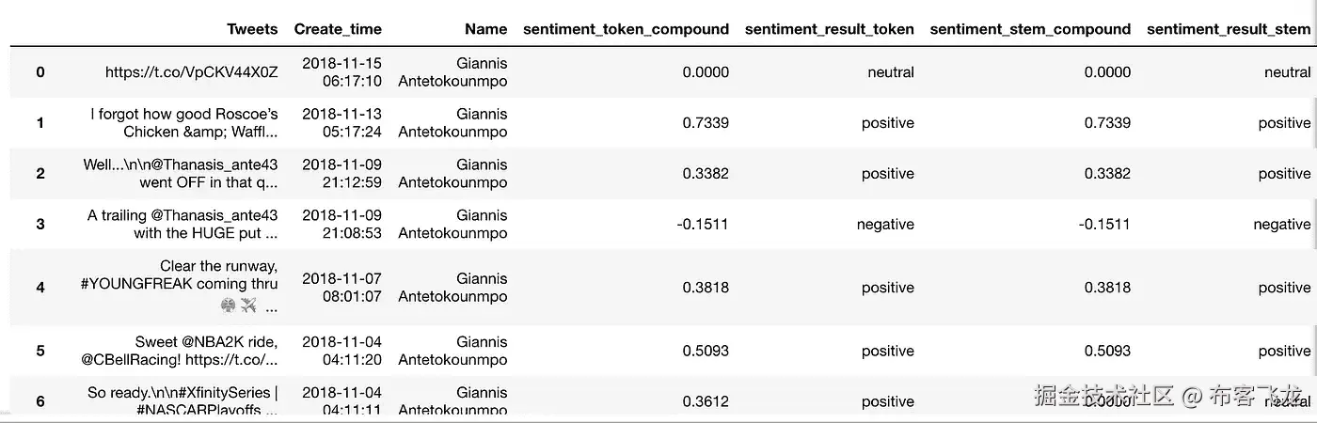1317x423 pixels.
Task: Click the Roscoe's Chicken tweet cell
Action: point(184,123)
